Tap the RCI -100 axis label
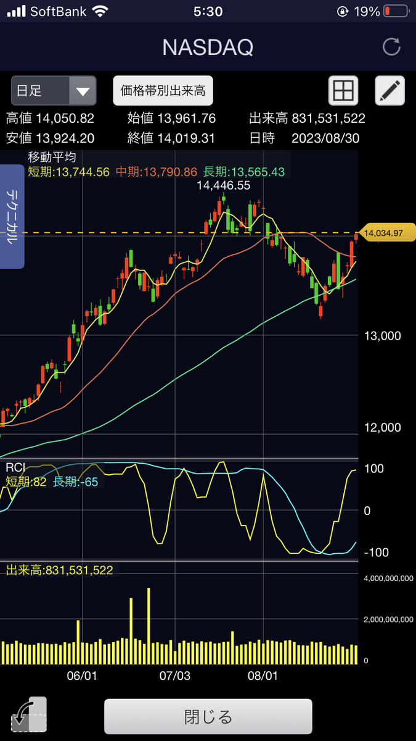This screenshot has height=741, width=416. coord(376,552)
